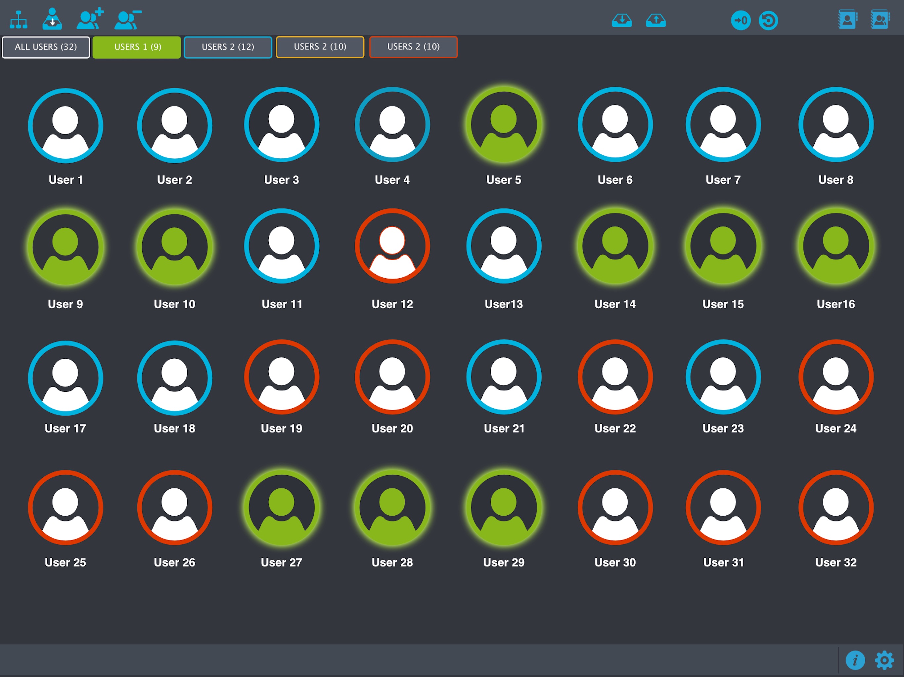Select the yellow USERS 2 (10) tab
The height and width of the screenshot is (677, 904).
(320, 47)
